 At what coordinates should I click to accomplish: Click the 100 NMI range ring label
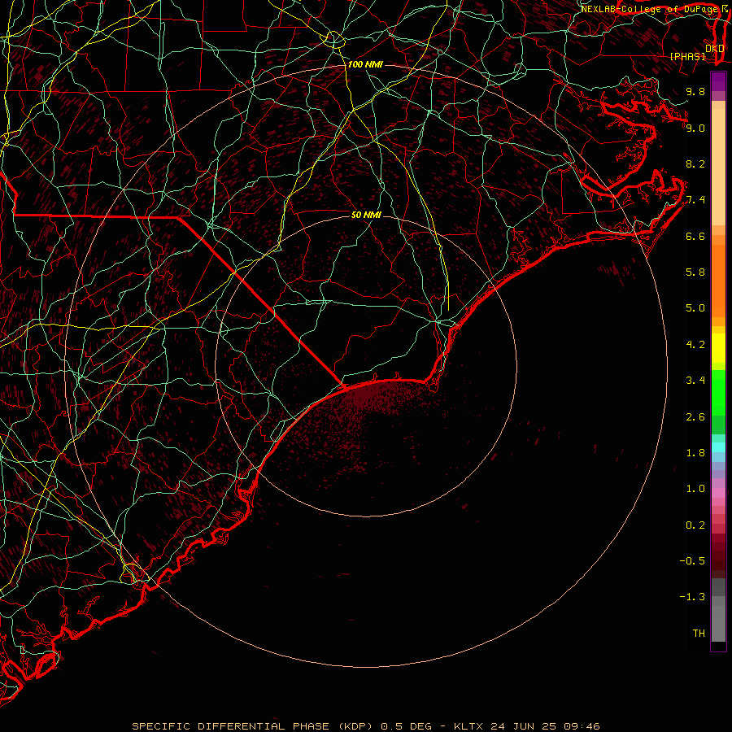point(365,64)
